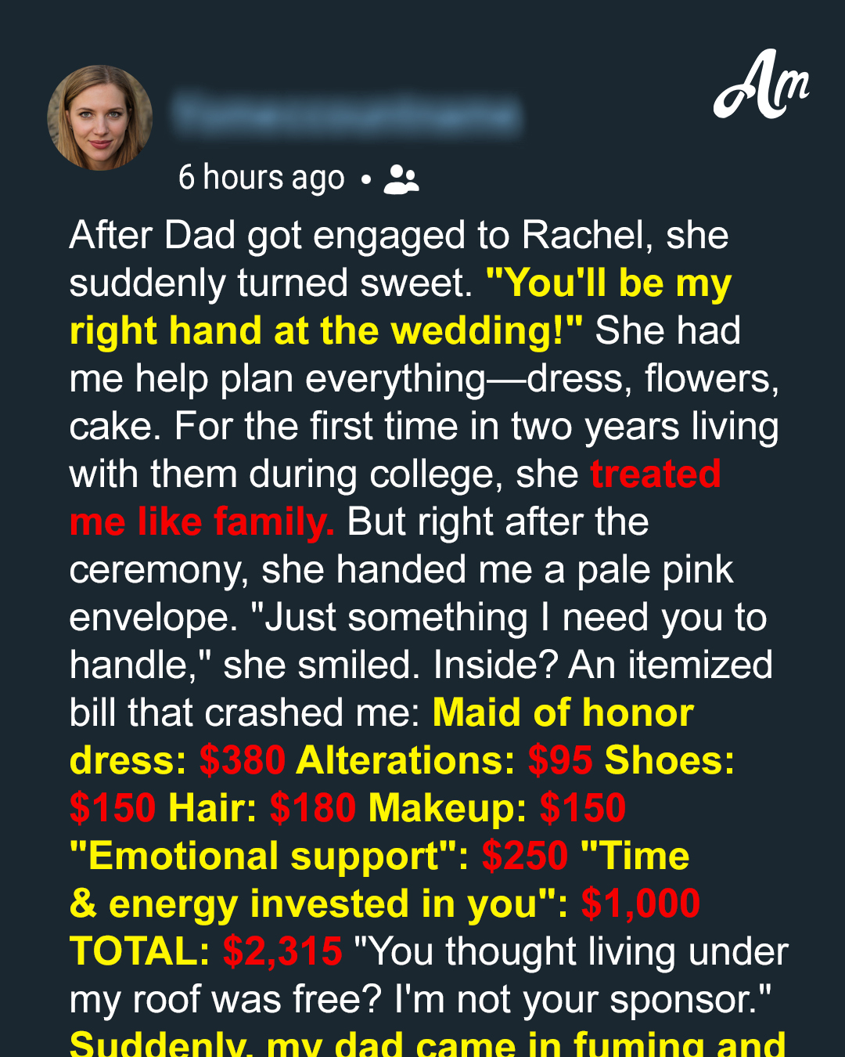The height and width of the screenshot is (1057, 845).
Task: Click the red $180 hair amount
Action: click(x=313, y=808)
